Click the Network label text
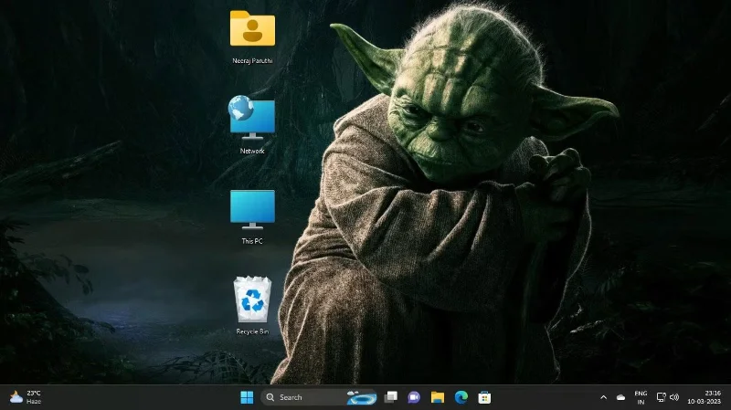The height and width of the screenshot is (410, 731). click(252, 151)
